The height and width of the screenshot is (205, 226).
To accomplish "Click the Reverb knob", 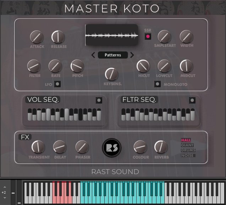I will (161, 147).
